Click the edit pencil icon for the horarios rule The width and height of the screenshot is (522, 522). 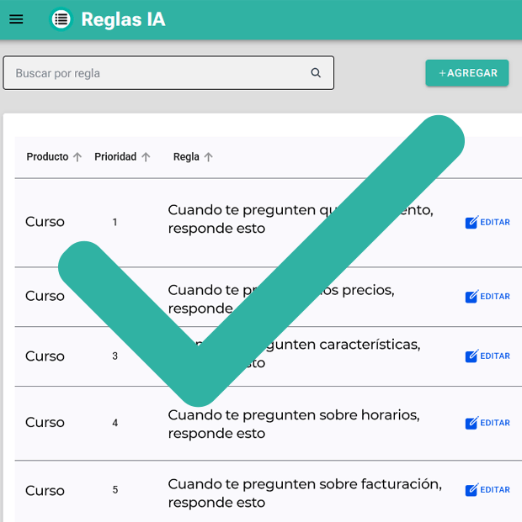(471, 423)
